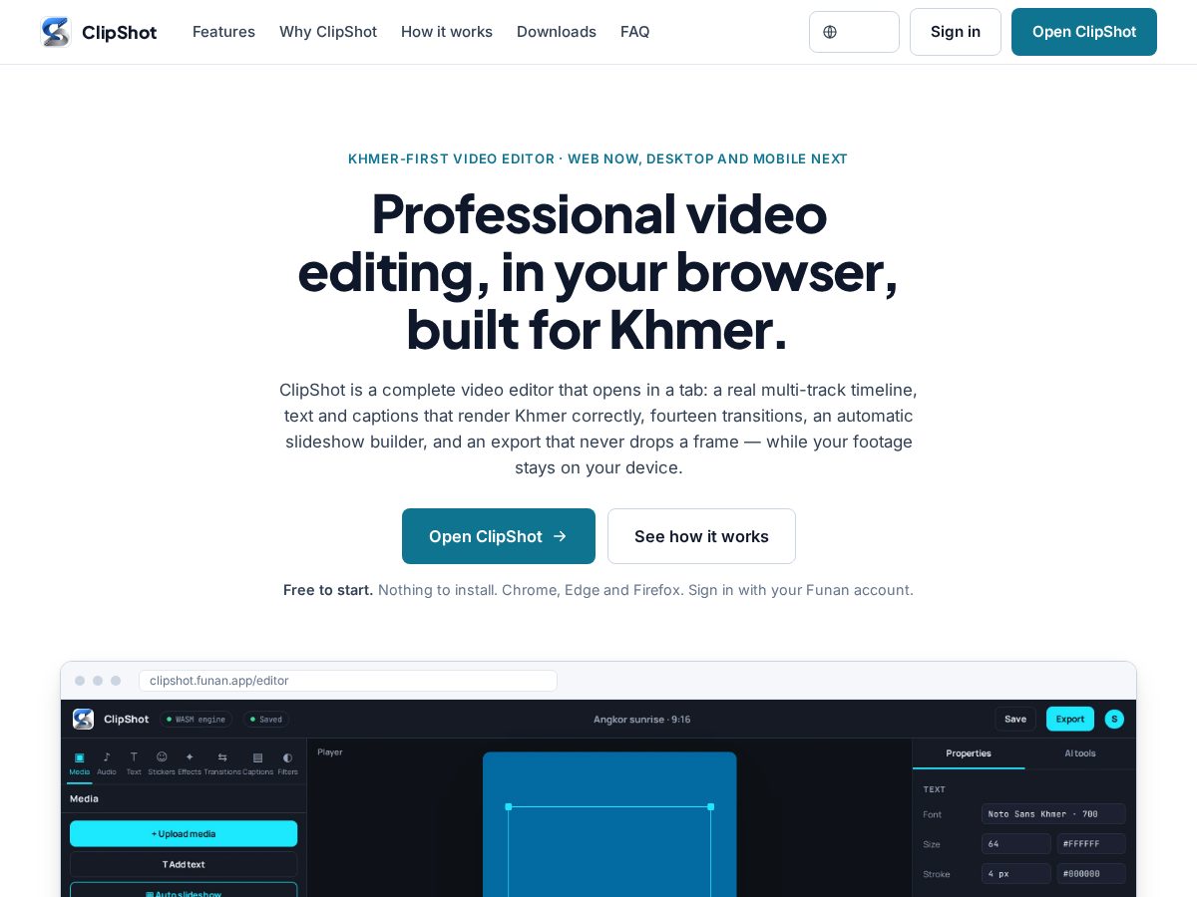Select the Text tool icon in the editor

tap(134, 757)
